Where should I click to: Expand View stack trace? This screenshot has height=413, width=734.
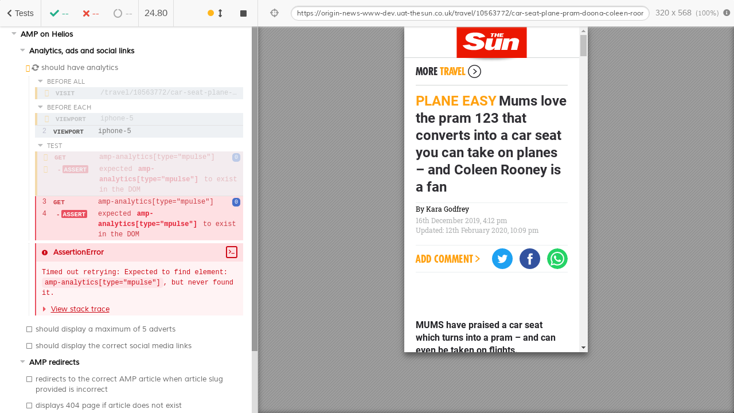(x=80, y=309)
